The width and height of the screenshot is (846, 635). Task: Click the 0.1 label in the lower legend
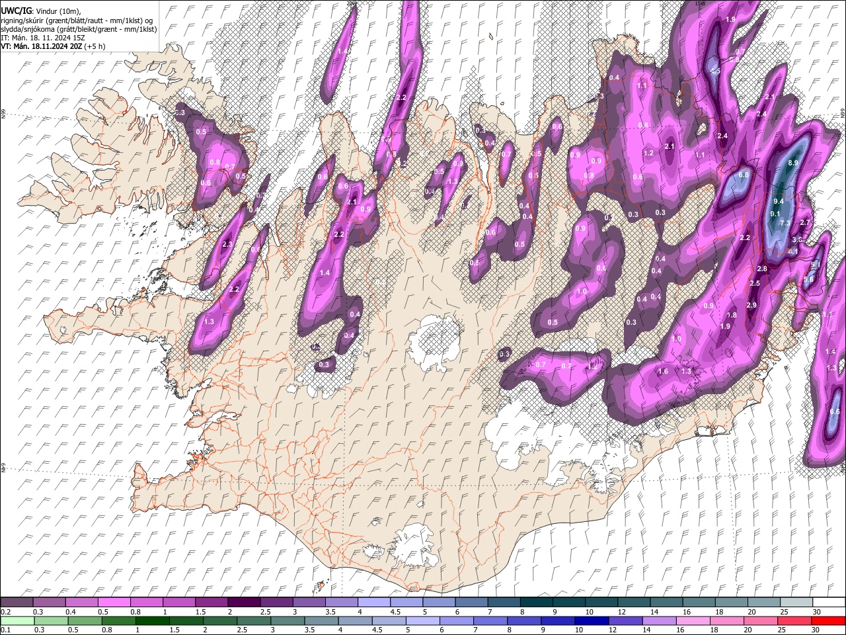click(x=5, y=630)
